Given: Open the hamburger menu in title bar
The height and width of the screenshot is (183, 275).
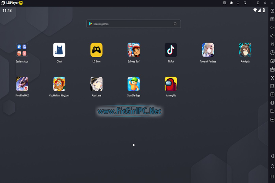Looking at the screenshot, I should pos(238,3).
